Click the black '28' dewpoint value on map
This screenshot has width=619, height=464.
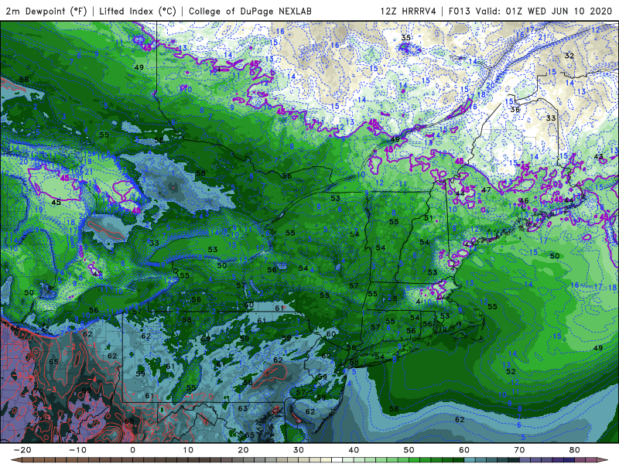[392, 298]
